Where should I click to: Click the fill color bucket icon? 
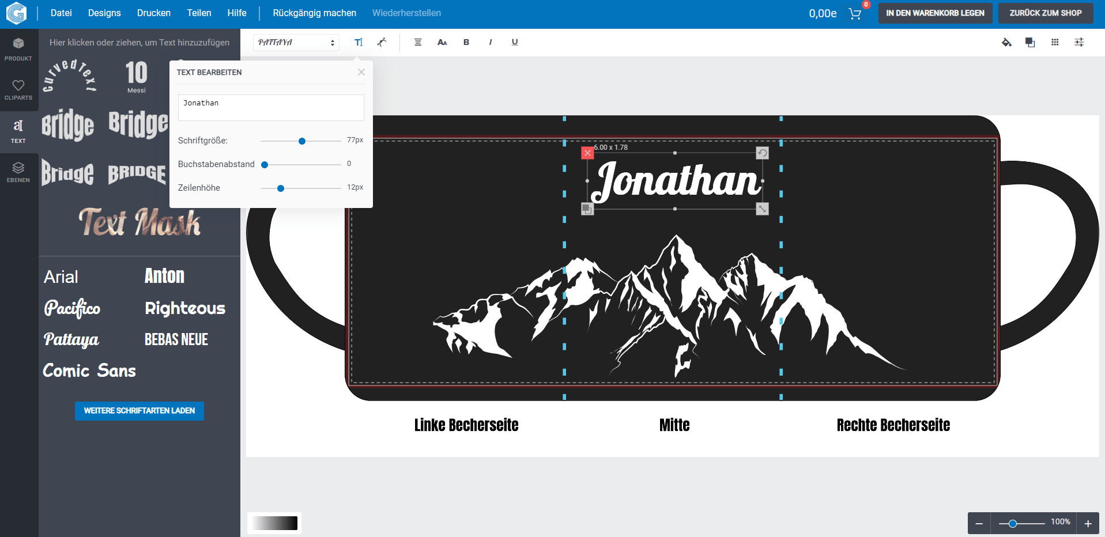[x=1006, y=42]
